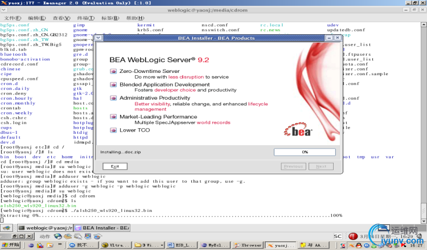This screenshot has width=427, height=250.
Task: Click the Extracting 0% progress line
Action: coord(171,216)
